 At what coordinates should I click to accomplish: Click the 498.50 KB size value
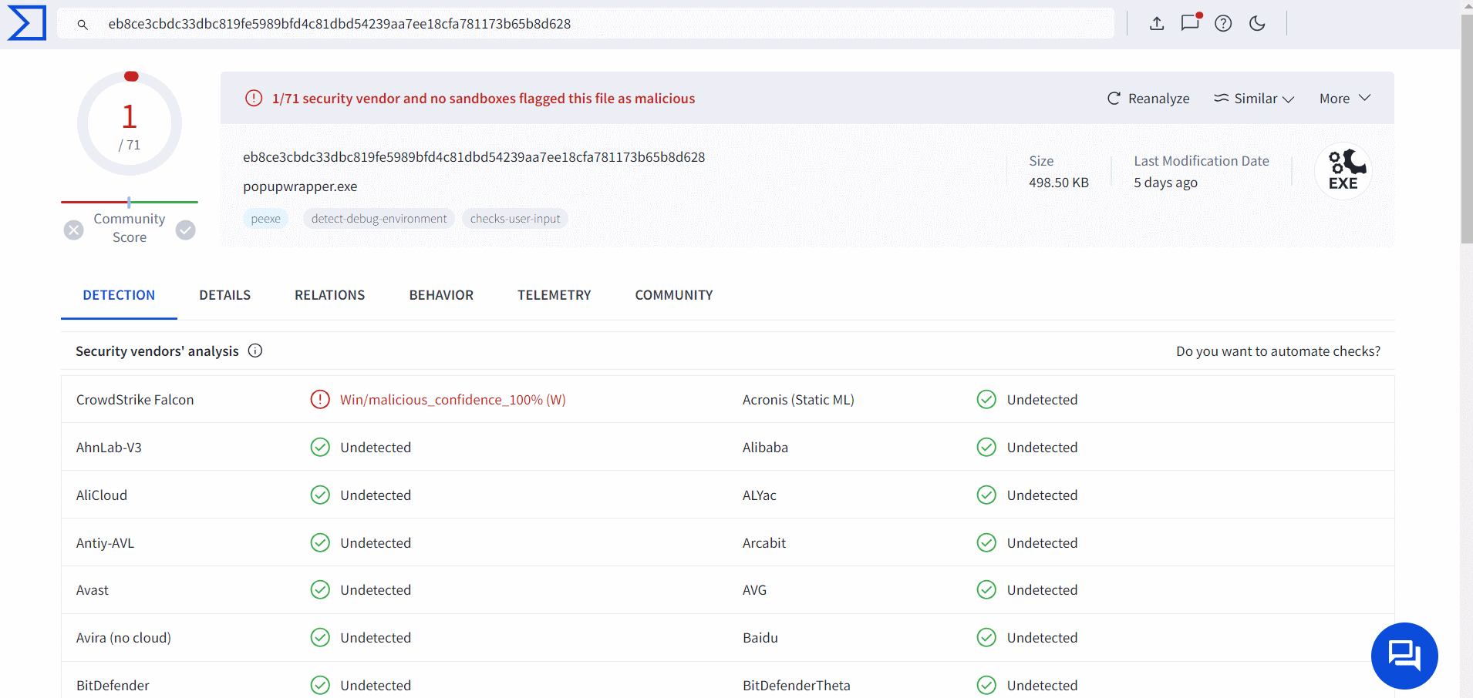click(1059, 183)
